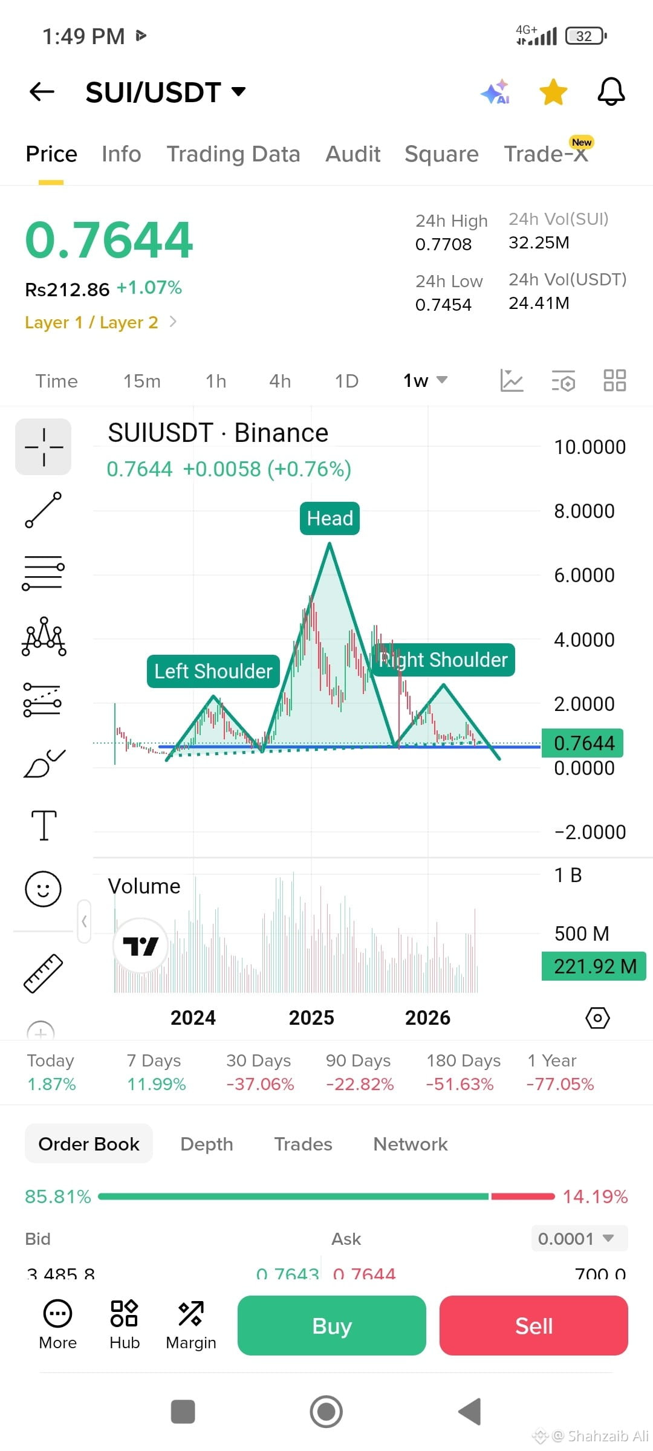
Task: Open the Trade-X tab
Action: click(x=546, y=154)
